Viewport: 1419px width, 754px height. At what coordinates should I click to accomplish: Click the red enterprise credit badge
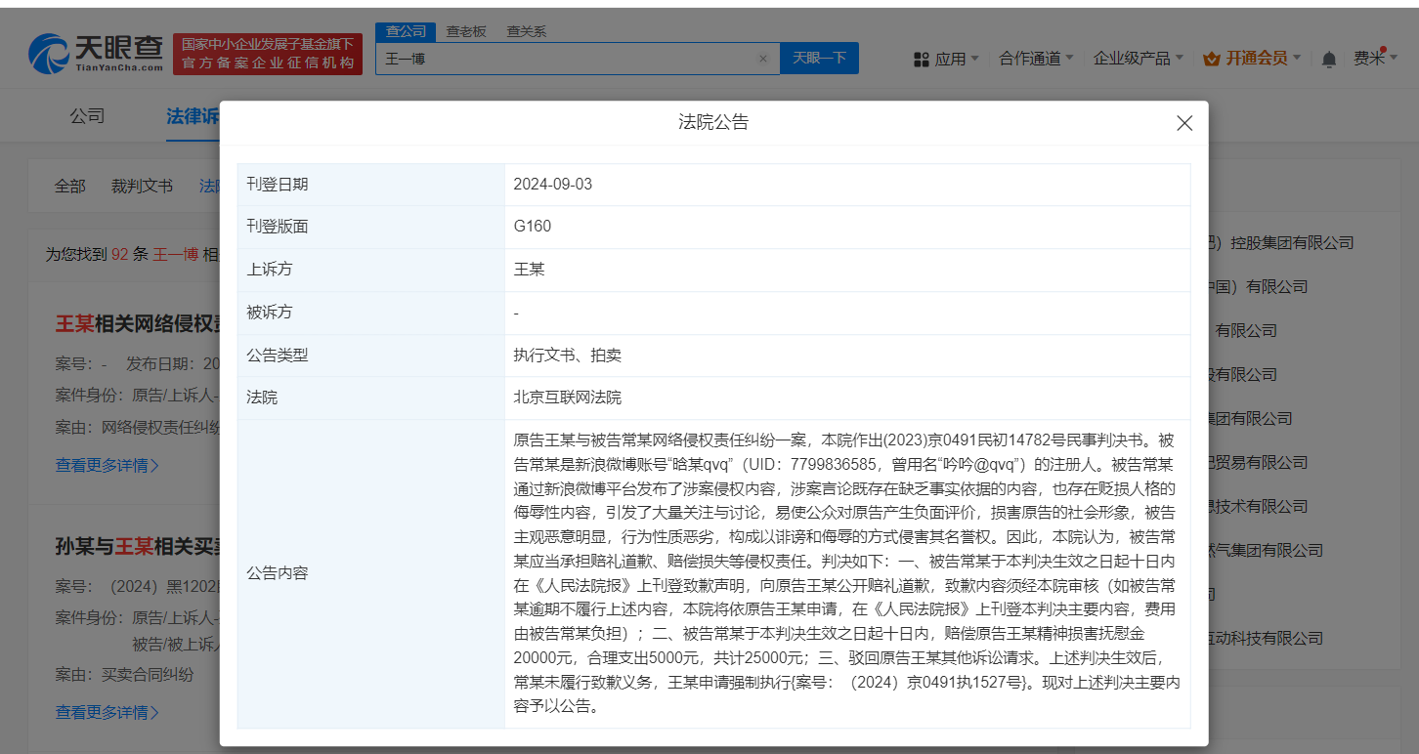pyautogui.click(x=267, y=53)
